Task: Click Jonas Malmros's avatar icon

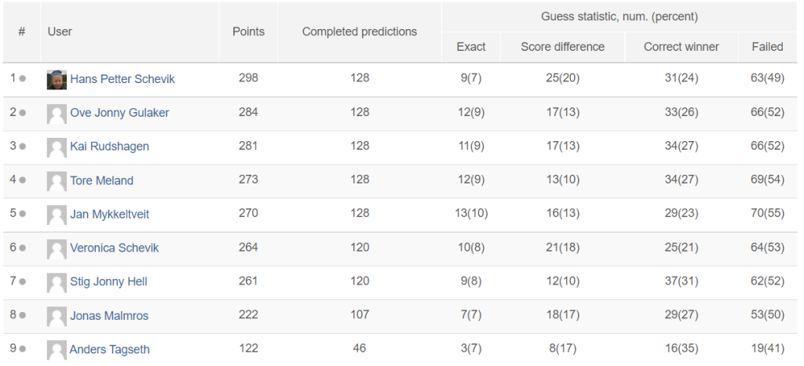Action: tap(57, 317)
